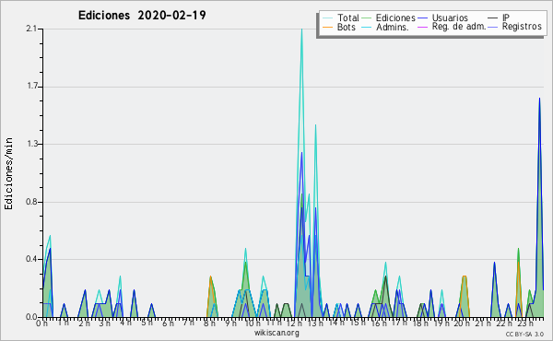Click the Reg. de adm. magenta legend line

(422, 27)
